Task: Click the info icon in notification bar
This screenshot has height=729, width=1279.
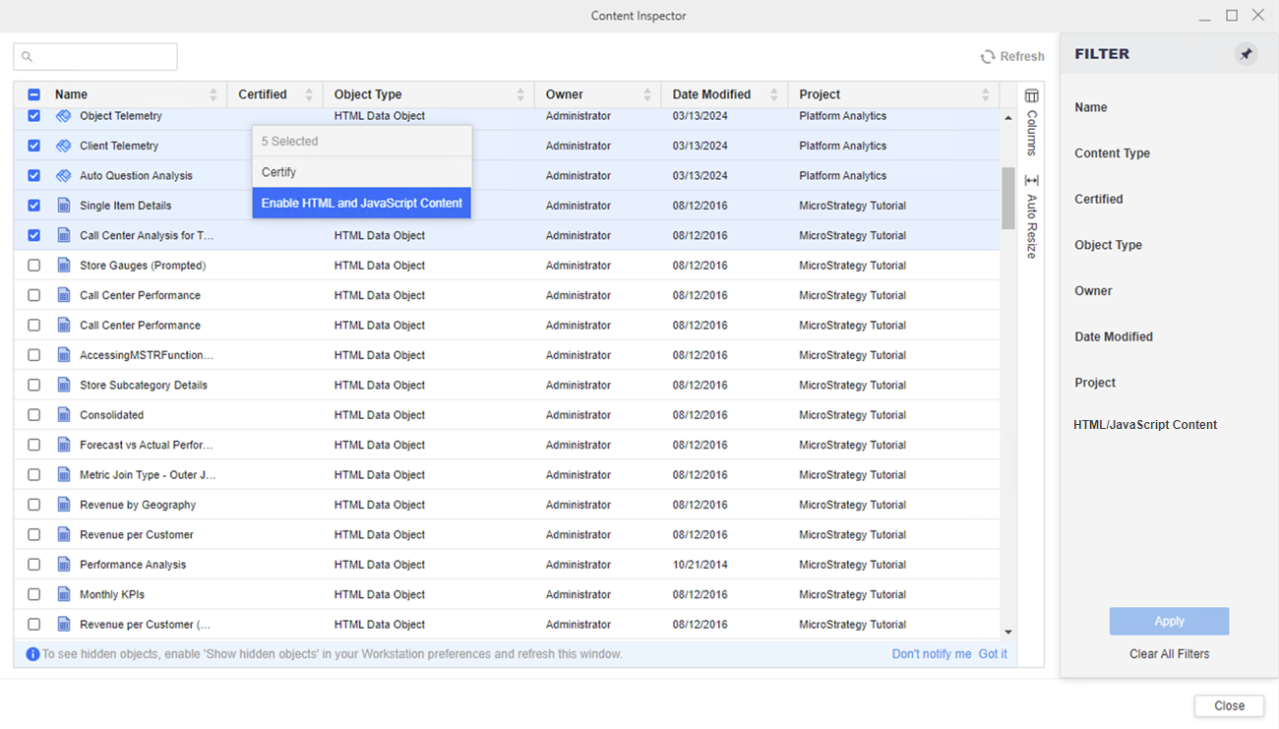Action: pyautogui.click(x=32, y=654)
